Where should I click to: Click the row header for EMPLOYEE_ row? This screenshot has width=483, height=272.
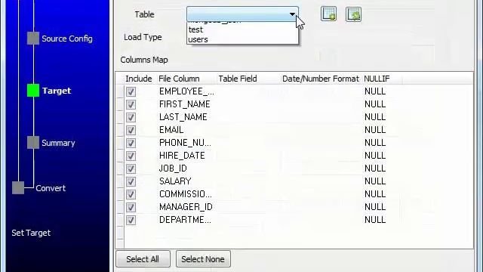tap(120, 91)
